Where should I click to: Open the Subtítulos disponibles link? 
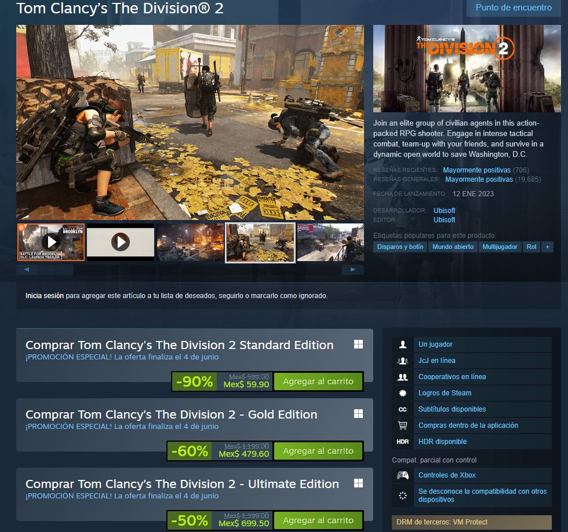pyautogui.click(x=452, y=409)
